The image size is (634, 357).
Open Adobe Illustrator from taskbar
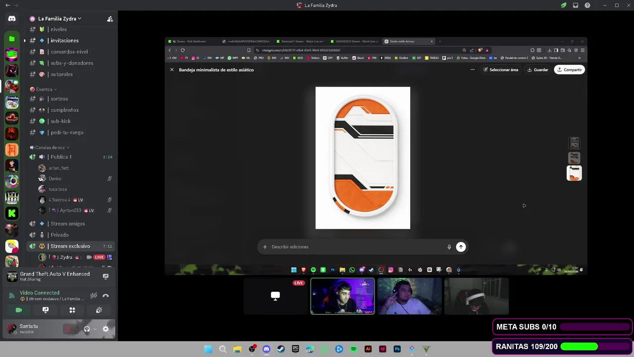click(x=368, y=349)
